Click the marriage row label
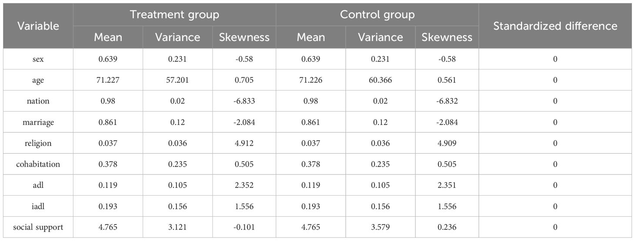Viewport: 635px width, 241px height. [38, 122]
